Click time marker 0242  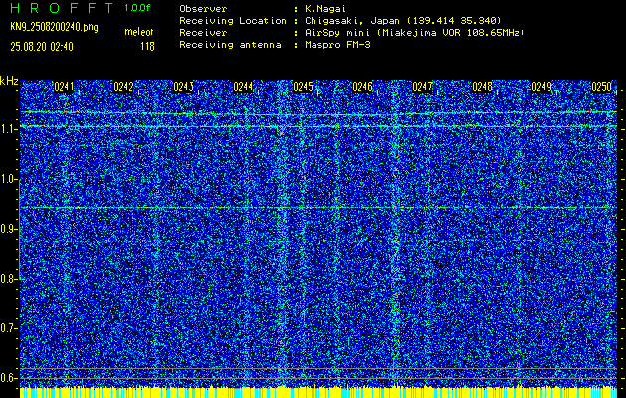click(x=123, y=87)
